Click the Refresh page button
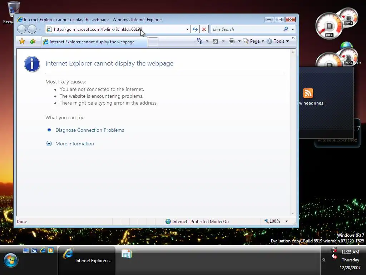The image size is (366, 275). [195, 29]
